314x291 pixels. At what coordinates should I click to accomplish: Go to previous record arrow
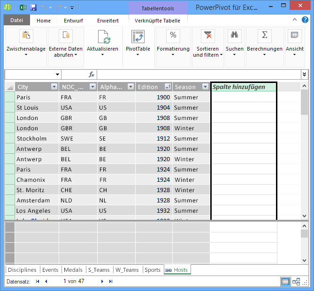(46, 282)
